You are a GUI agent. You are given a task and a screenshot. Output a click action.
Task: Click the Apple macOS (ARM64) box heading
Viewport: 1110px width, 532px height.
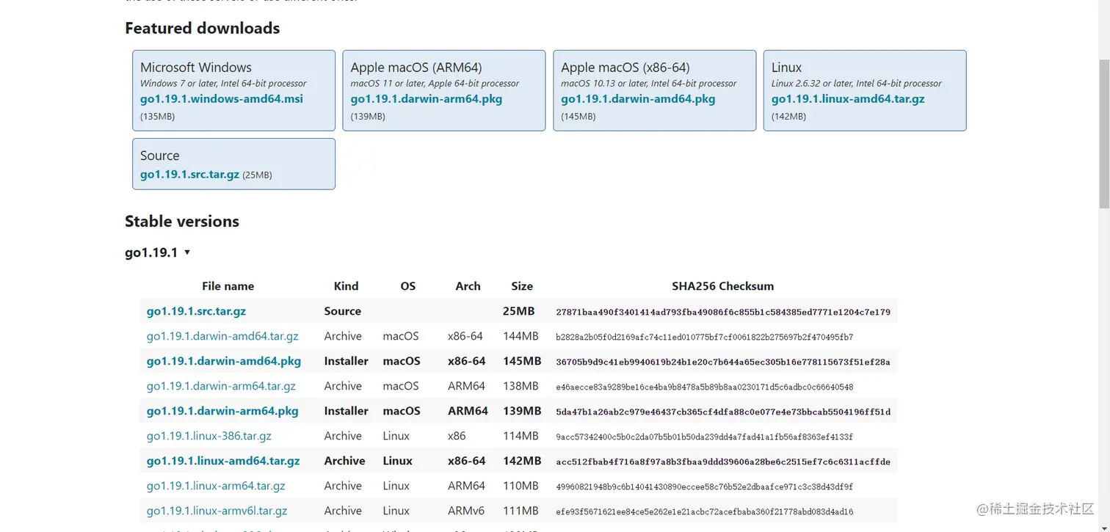click(416, 68)
